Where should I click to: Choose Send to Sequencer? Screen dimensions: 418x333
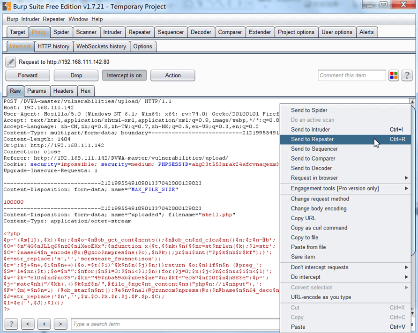(x=345, y=148)
